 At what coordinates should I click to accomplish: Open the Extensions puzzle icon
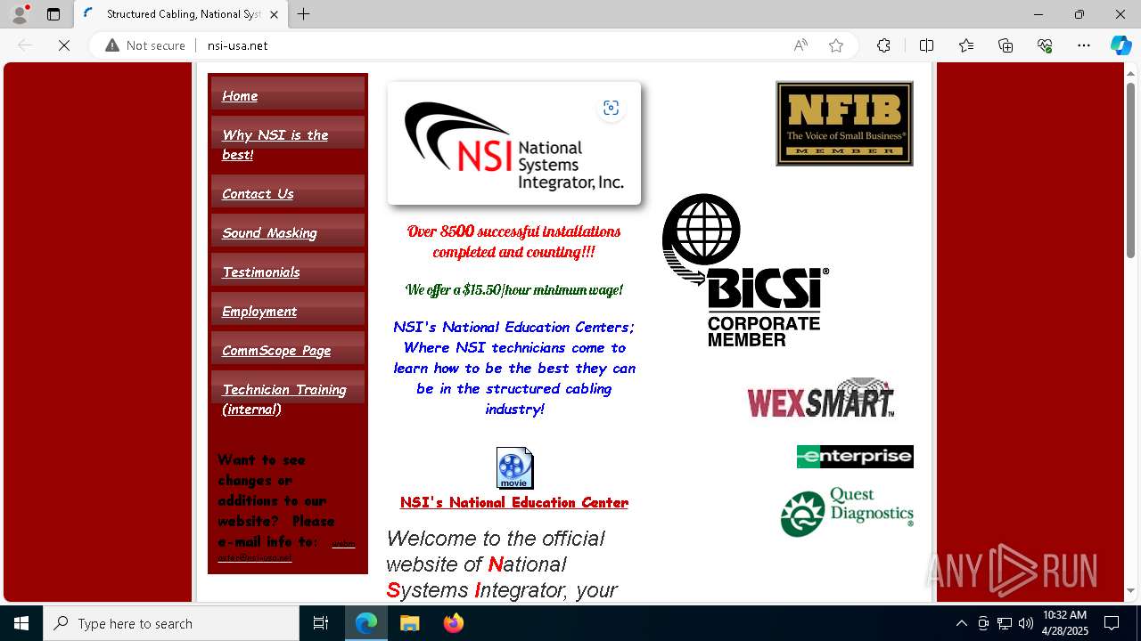click(883, 45)
